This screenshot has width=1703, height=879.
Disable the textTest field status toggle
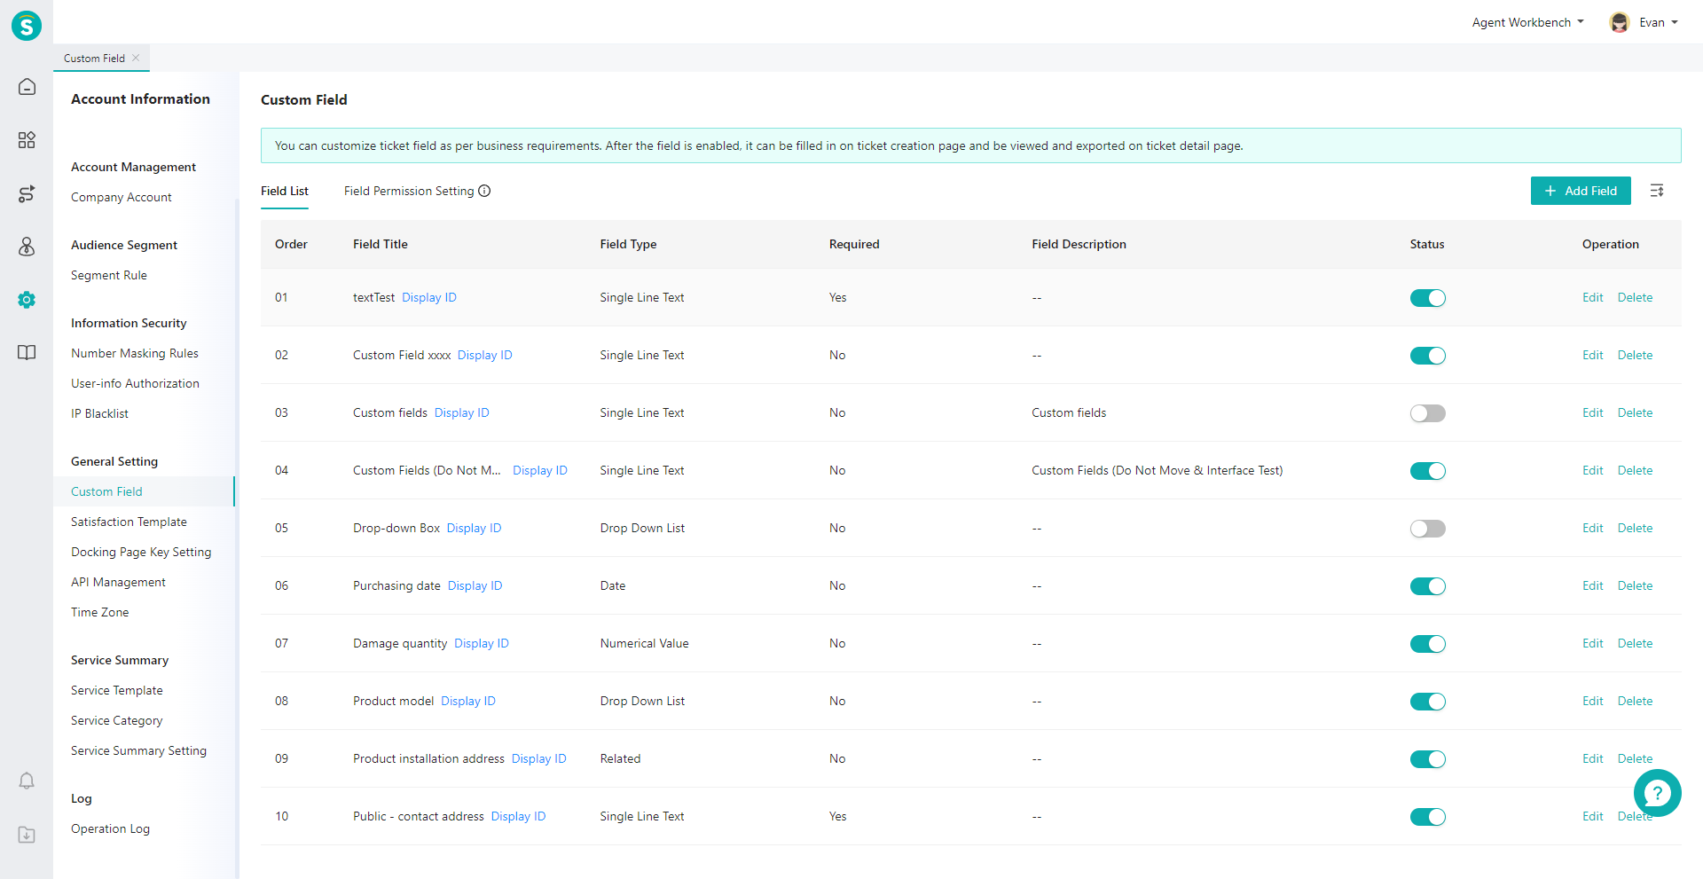1428,298
